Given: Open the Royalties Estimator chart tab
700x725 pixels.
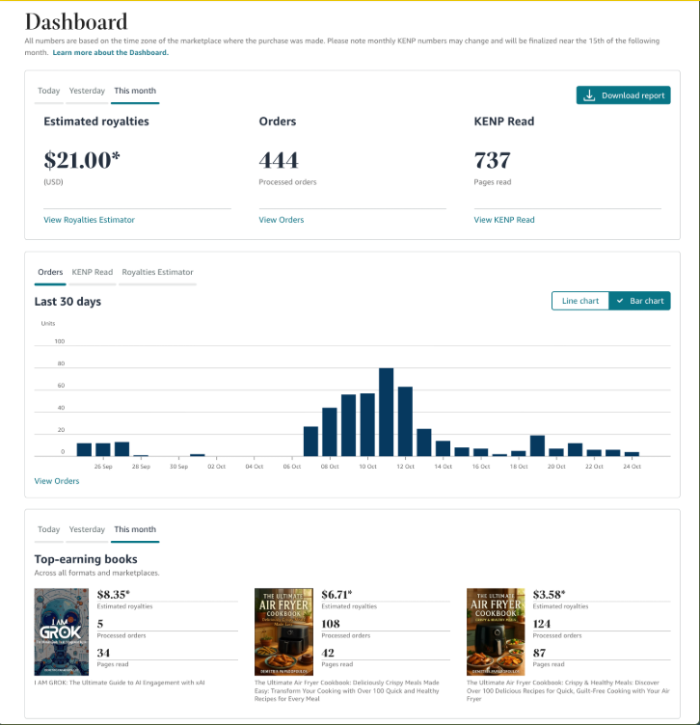Looking at the screenshot, I should tap(157, 272).
